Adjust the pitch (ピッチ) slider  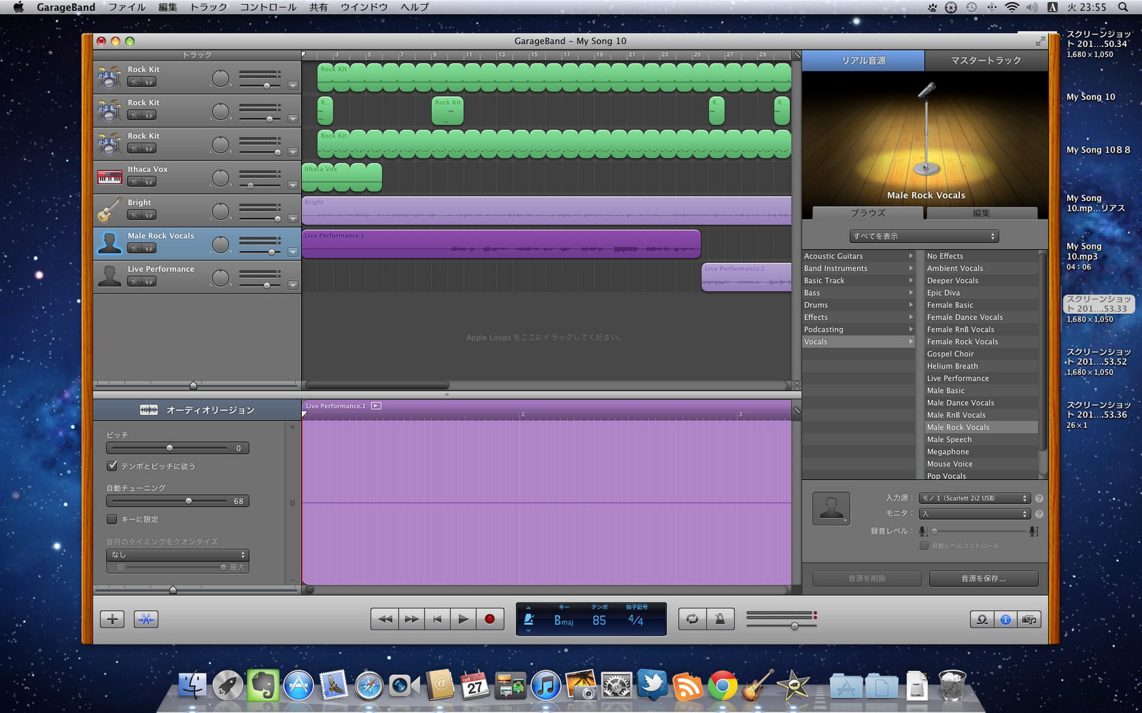pyautogui.click(x=169, y=448)
